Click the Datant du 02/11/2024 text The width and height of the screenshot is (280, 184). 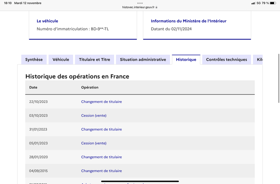click(x=171, y=29)
